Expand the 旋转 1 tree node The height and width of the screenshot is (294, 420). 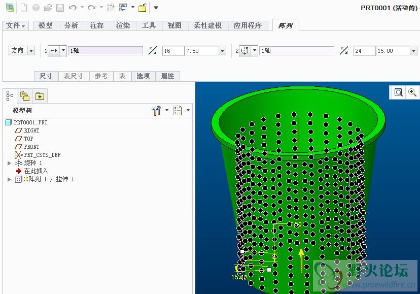[9, 163]
